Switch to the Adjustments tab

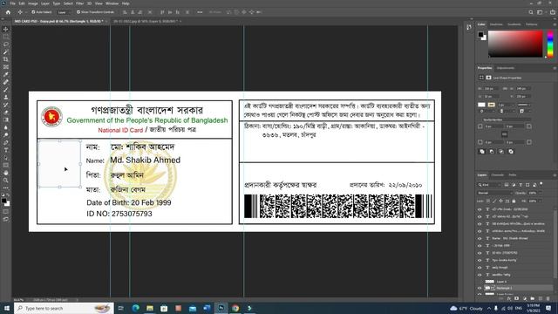click(506, 68)
